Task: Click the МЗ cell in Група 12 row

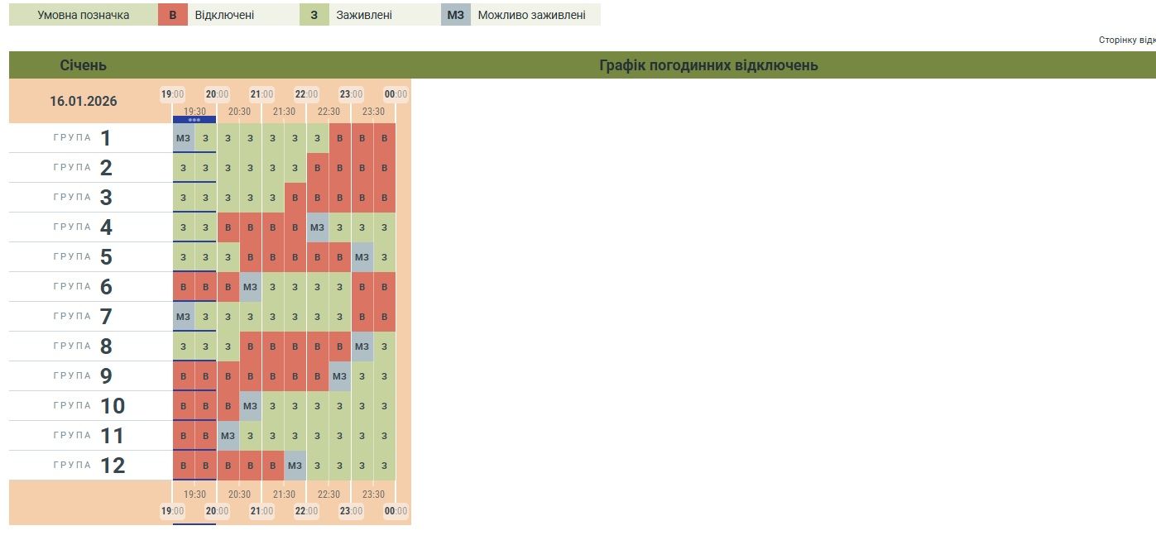Action: click(x=295, y=466)
